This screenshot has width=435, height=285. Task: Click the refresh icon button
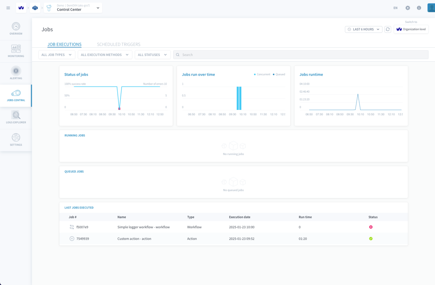pos(388,29)
